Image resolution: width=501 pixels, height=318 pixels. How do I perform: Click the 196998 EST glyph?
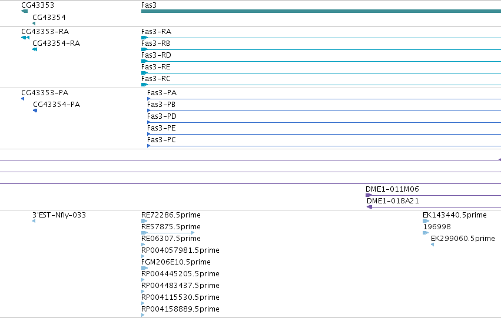point(426,233)
